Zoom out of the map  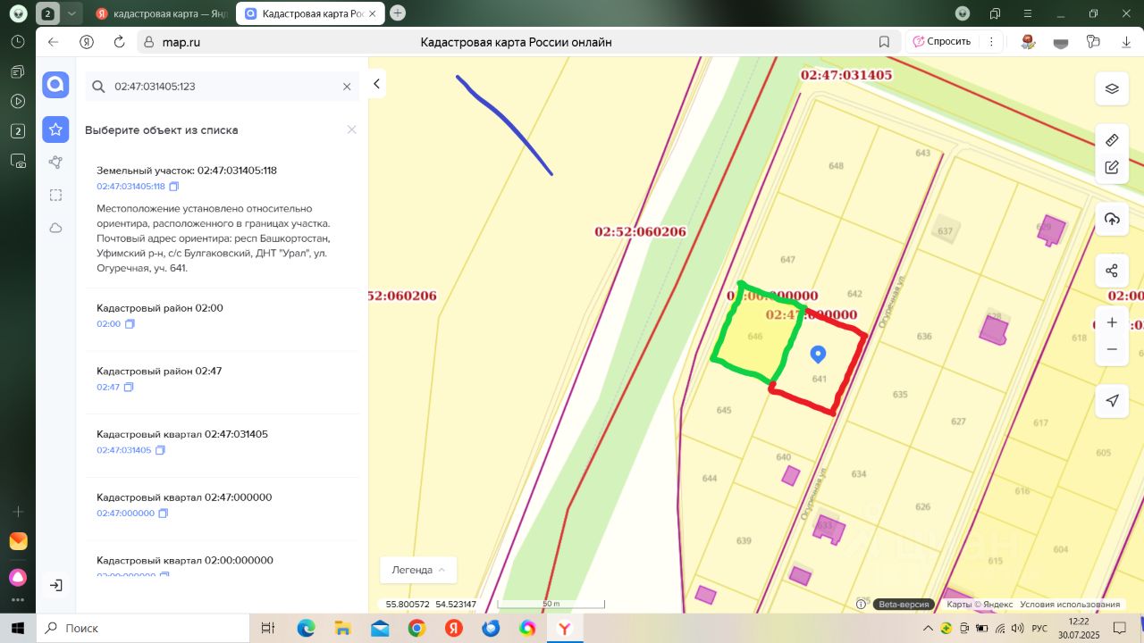1112,349
